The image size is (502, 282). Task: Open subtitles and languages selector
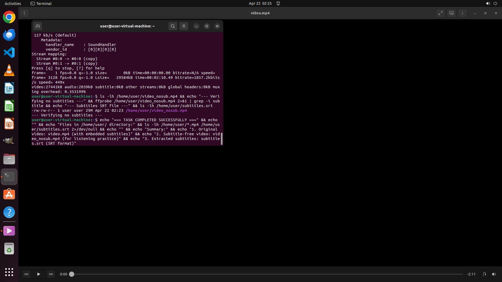point(452,13)
